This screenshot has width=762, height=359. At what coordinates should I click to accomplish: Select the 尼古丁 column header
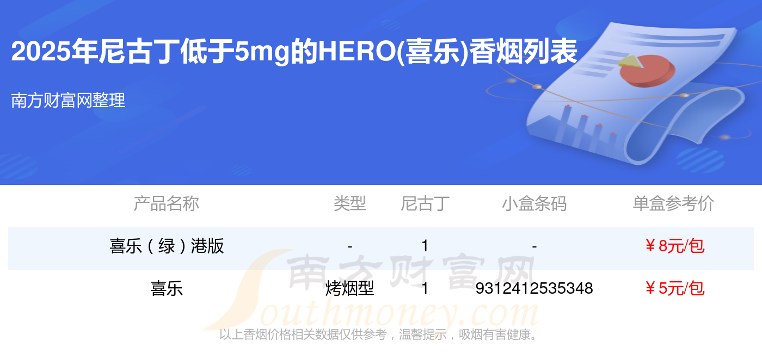(425, 203)
